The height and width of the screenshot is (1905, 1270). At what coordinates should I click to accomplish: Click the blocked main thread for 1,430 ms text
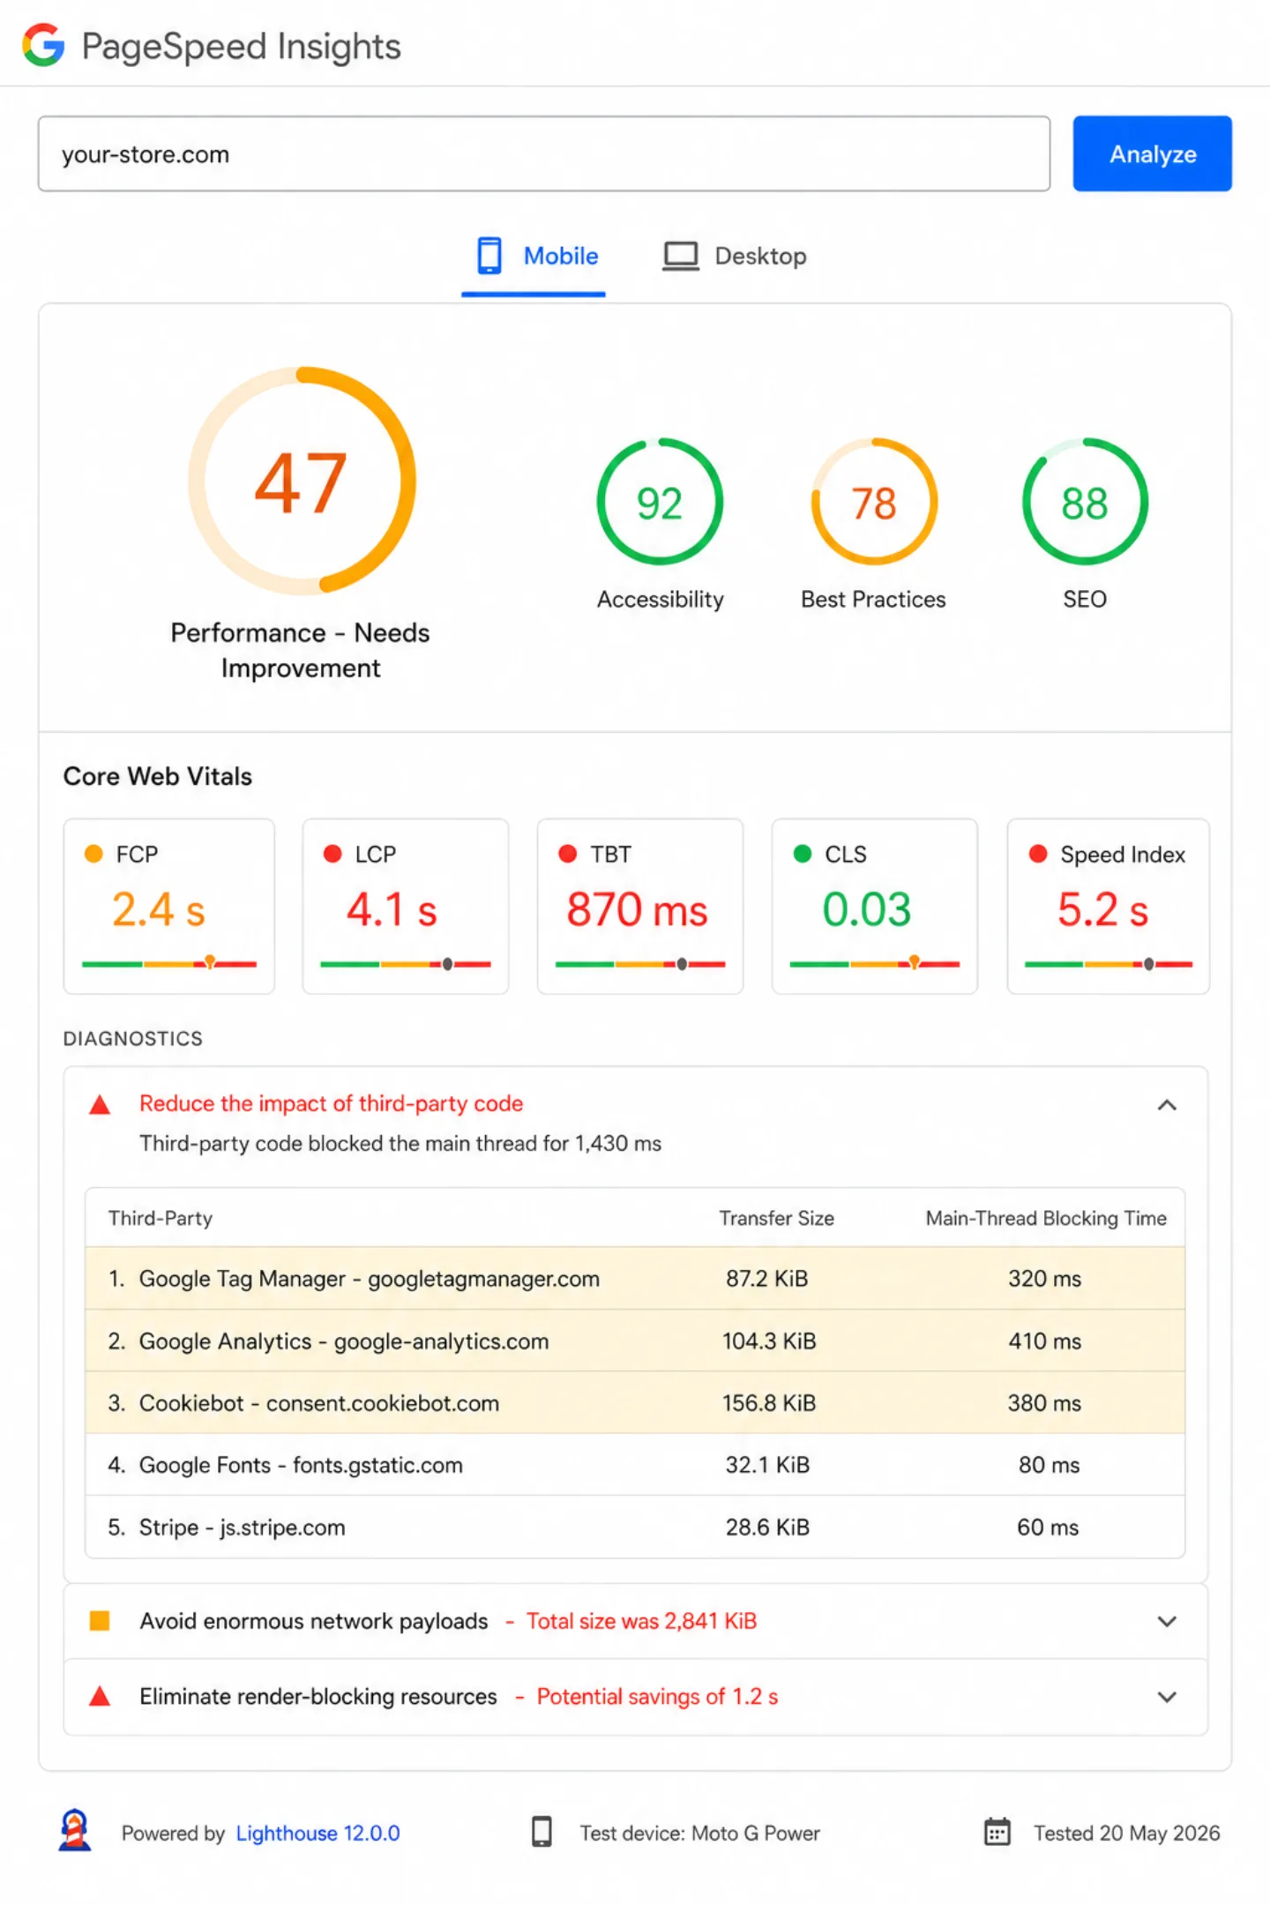tap(400, 1143)
